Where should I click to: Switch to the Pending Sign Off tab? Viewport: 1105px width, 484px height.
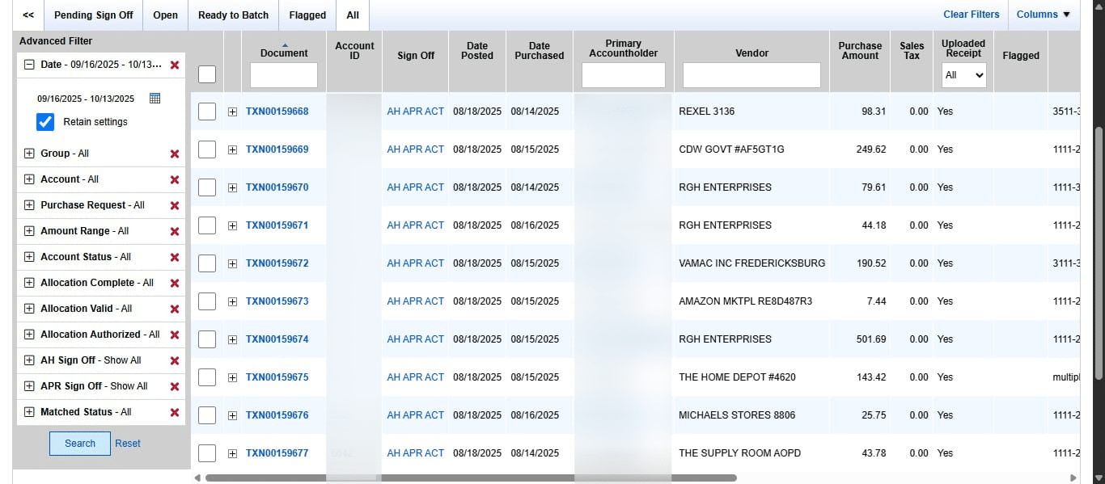(x=93, y=15)
